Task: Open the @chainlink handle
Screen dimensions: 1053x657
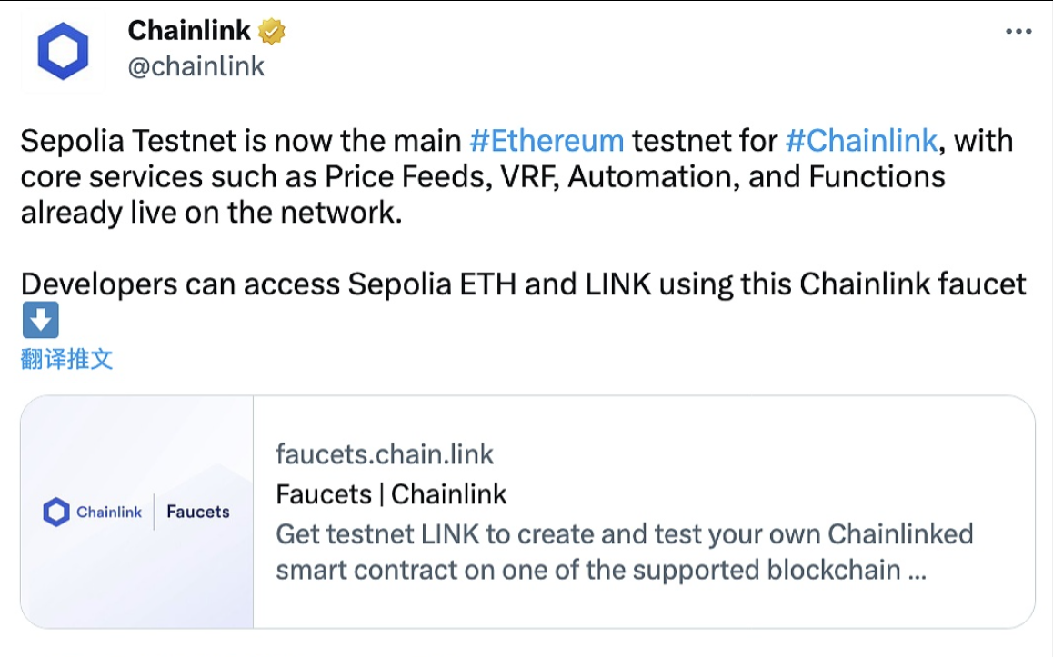Action: click(196, 66)
